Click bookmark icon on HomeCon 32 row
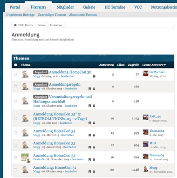The image size is (177, 178). pyautogui.click(x=89, y=159)
